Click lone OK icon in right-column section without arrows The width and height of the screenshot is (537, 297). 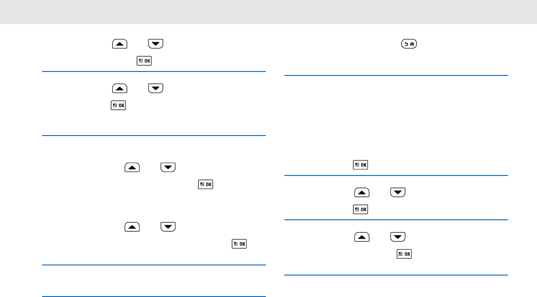pyautogui.click(x=360, y=165)
